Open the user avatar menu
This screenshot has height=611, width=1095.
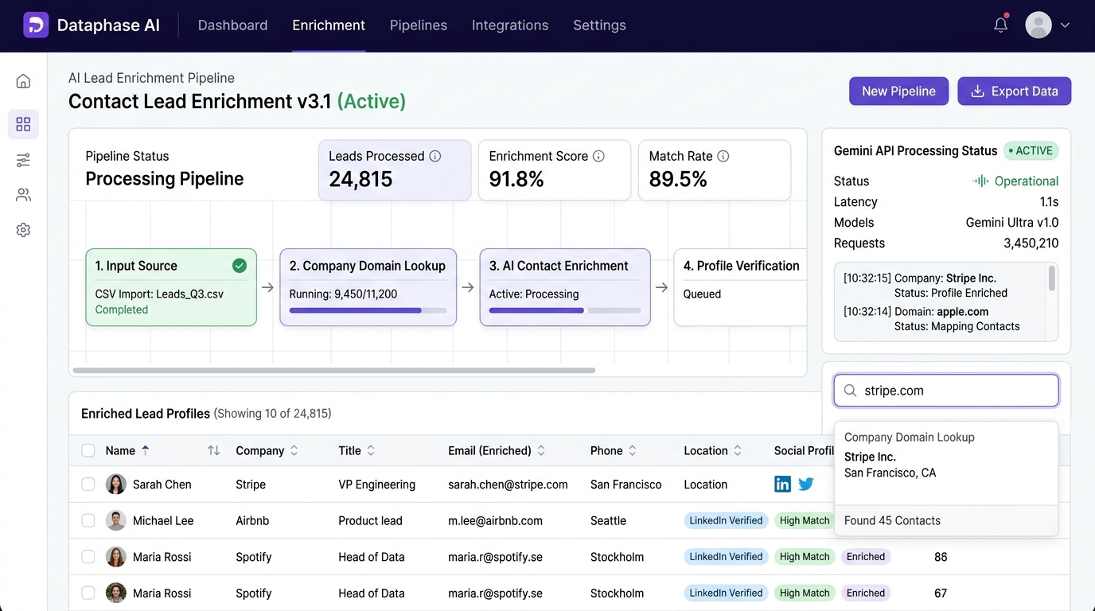click(x=1038, y=25)
